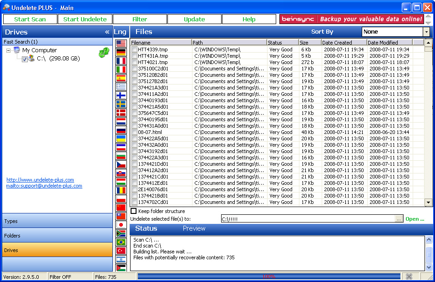Viewport: 435px width, 282px height.
Task: Collapse the Drives panel with chevrons
Action: [107, 32]
